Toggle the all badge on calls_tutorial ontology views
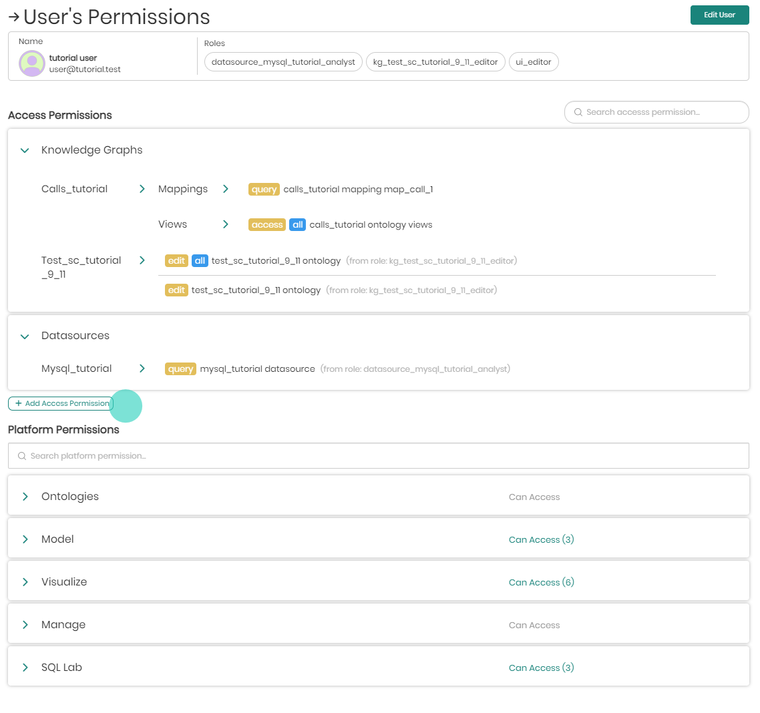 [297, 224]
